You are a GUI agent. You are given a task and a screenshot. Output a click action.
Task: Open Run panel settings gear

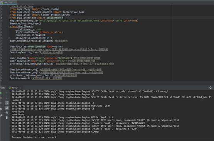tap(211, 88)
